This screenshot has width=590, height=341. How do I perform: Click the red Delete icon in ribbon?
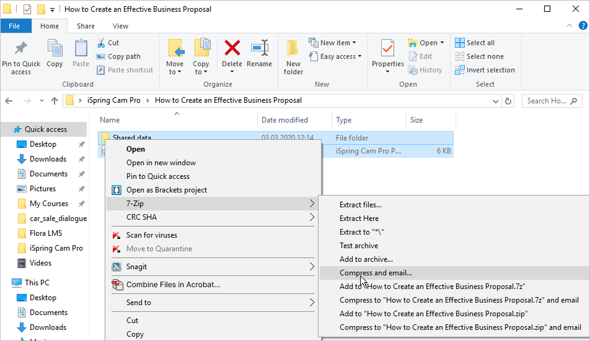point(232,50)
